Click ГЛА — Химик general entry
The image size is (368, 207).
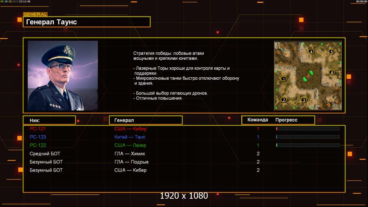pos(129,154)
